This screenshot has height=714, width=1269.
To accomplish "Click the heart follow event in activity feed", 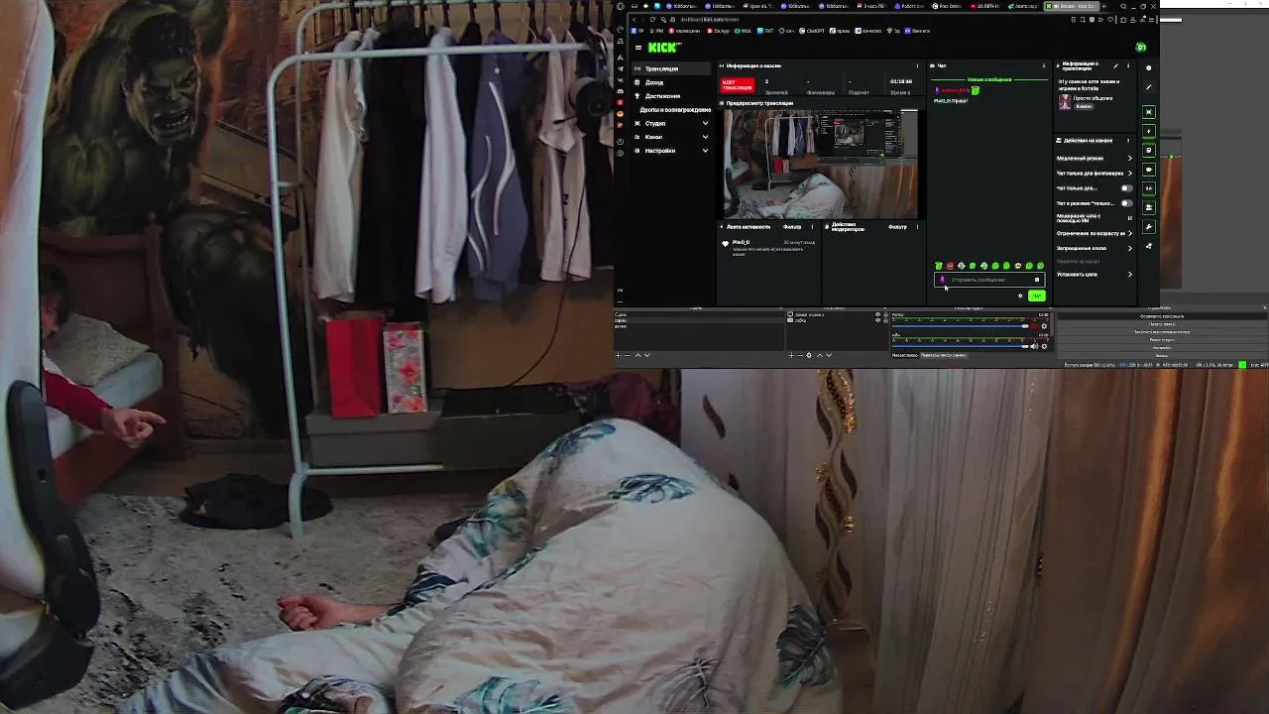I will 726,243.
